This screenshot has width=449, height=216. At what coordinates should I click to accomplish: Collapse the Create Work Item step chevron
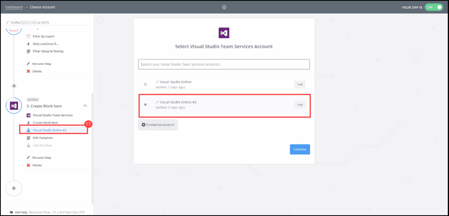tap(85, 106)
